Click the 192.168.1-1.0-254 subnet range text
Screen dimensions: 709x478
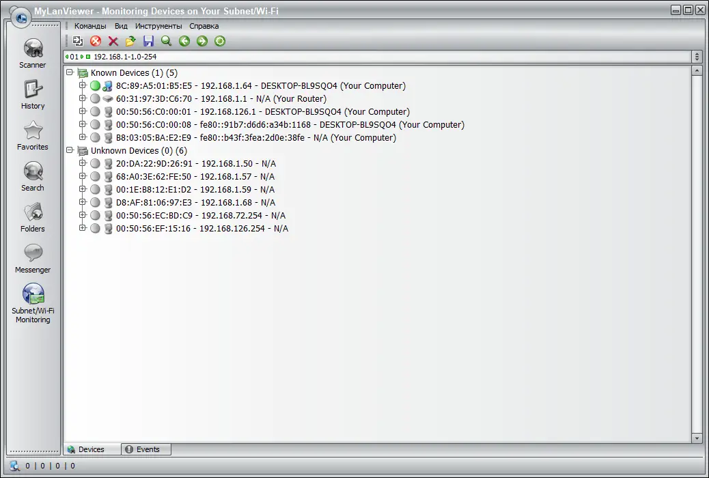(125, 57)
